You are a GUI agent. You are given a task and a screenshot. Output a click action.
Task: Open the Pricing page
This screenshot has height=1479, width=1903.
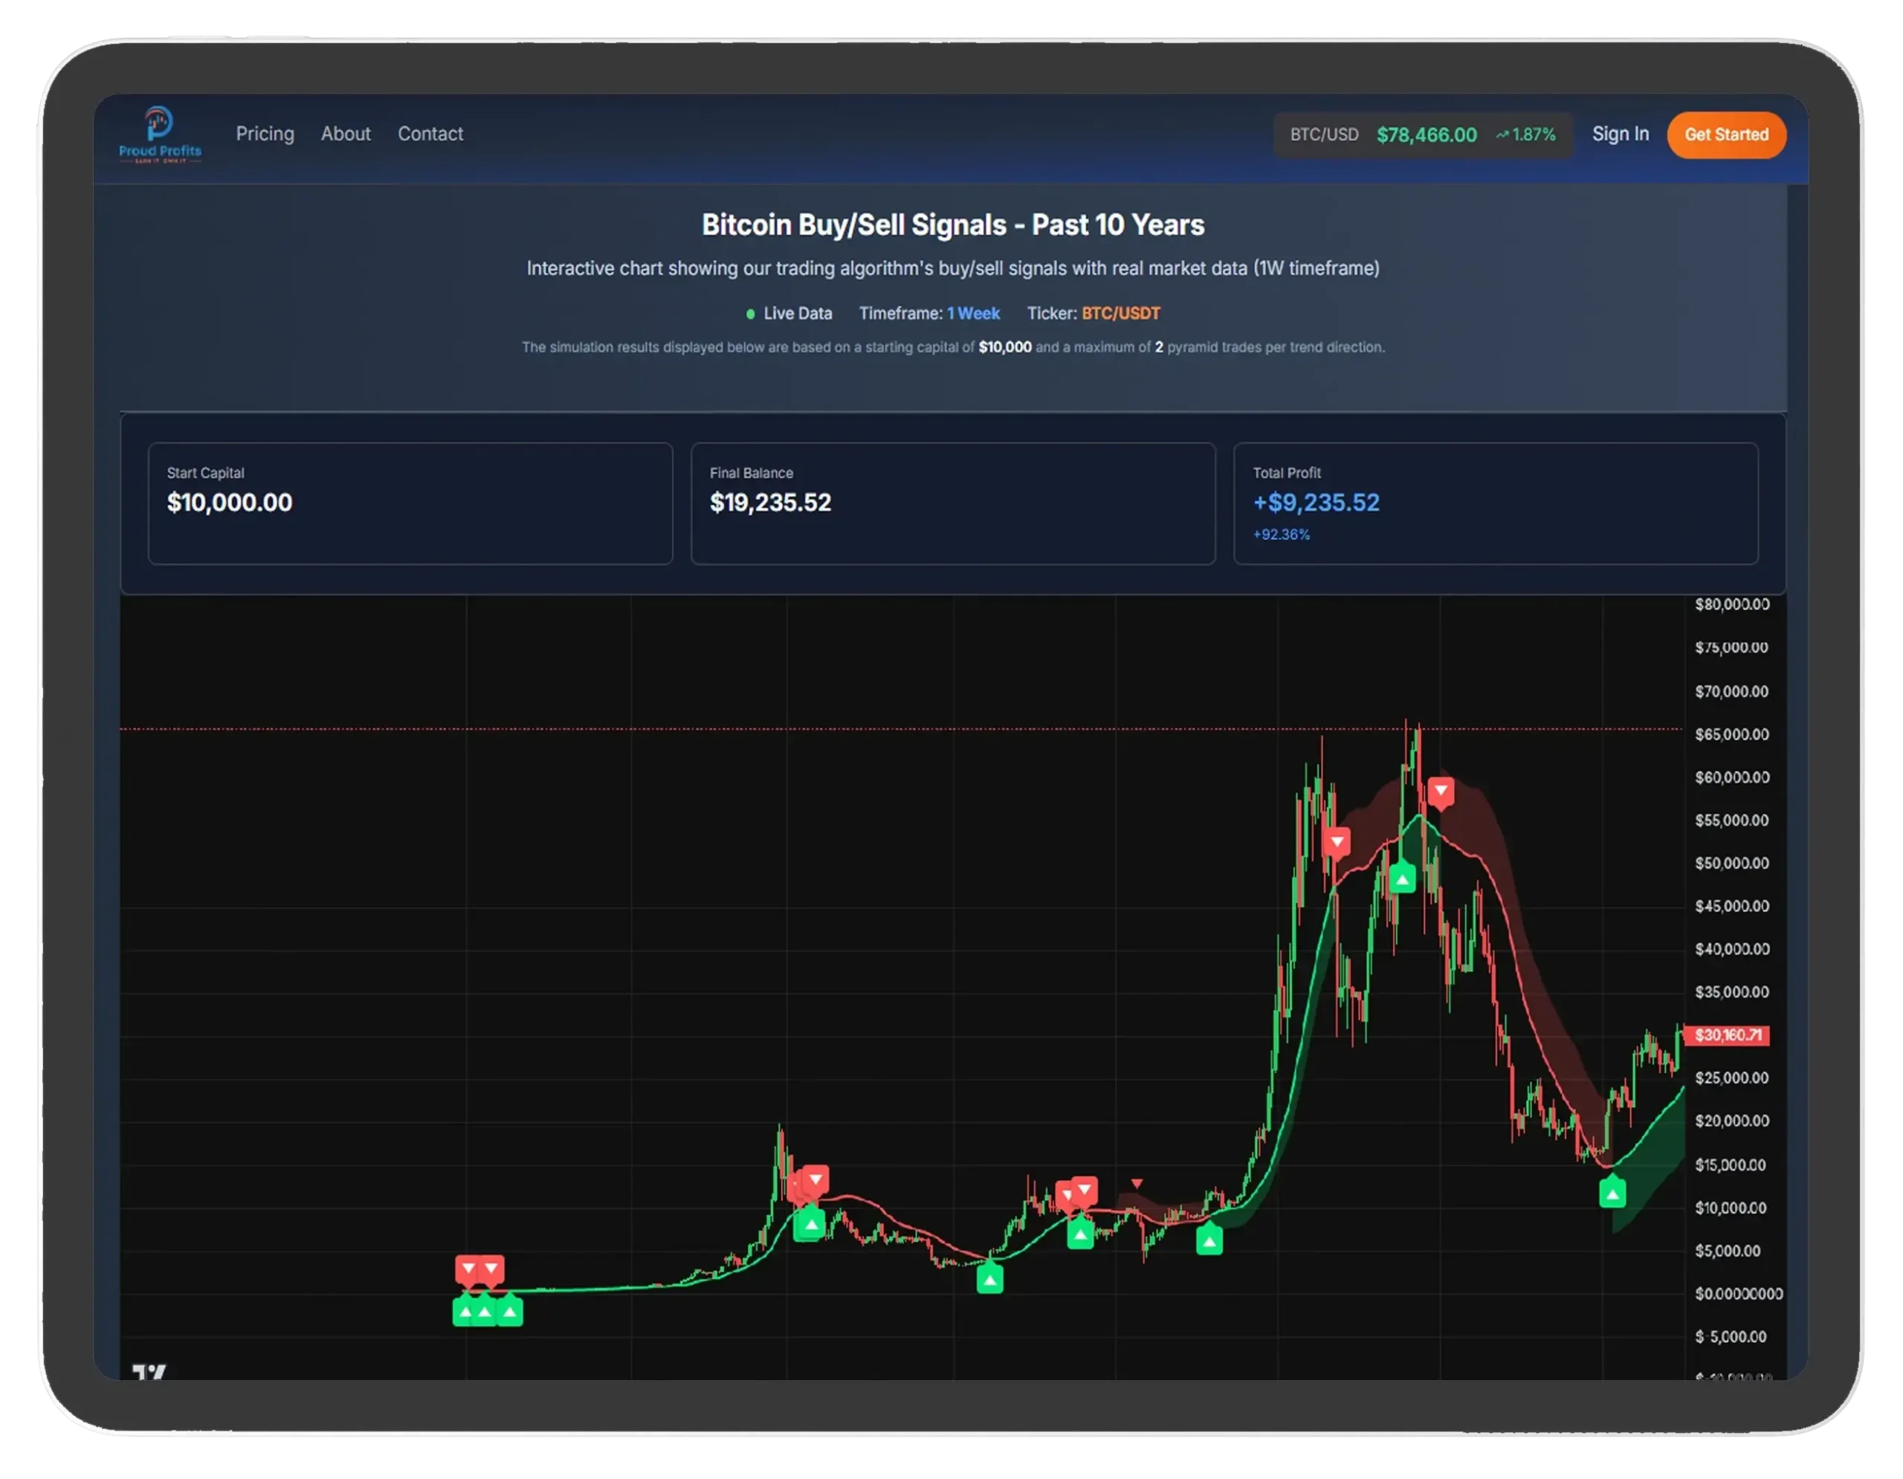pos(265,134)
